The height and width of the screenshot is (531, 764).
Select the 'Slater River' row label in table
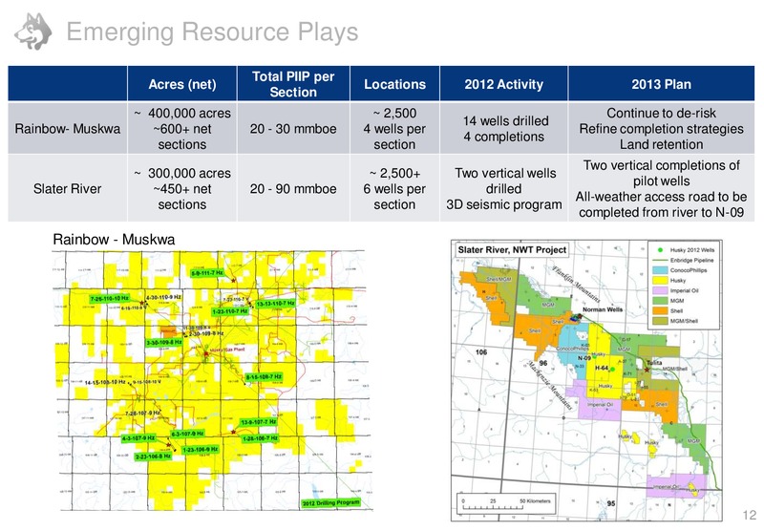[67, 188]
